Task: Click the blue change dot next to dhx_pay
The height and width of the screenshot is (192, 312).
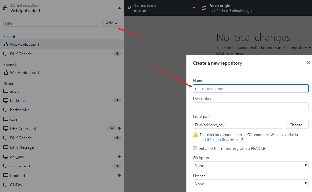Action: coord(119,157)
